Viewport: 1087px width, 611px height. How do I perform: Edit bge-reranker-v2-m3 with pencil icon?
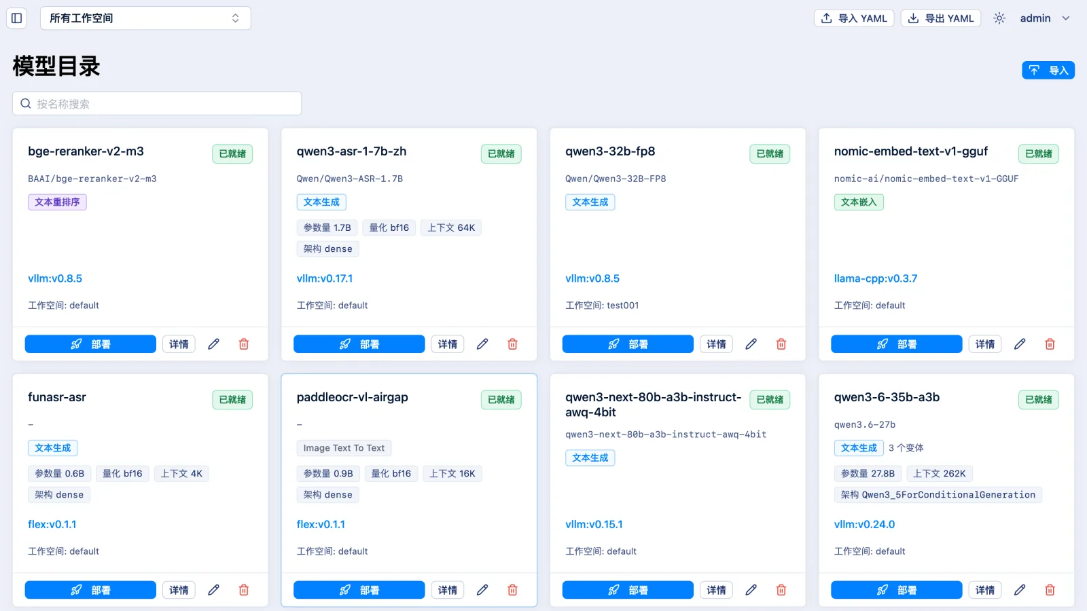[213, 344]
